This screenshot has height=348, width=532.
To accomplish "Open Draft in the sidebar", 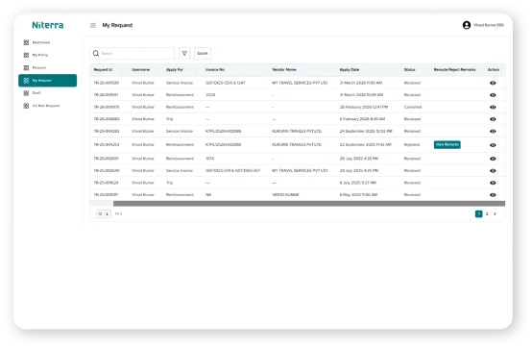I will click(47, 93).
